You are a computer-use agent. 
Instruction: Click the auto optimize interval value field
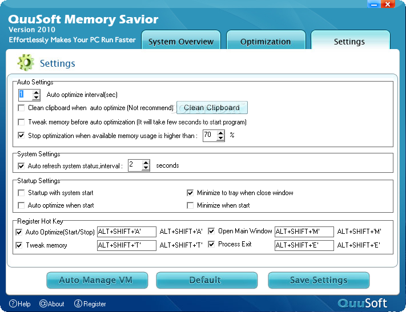pyautogui.click(x=25, y=95)
